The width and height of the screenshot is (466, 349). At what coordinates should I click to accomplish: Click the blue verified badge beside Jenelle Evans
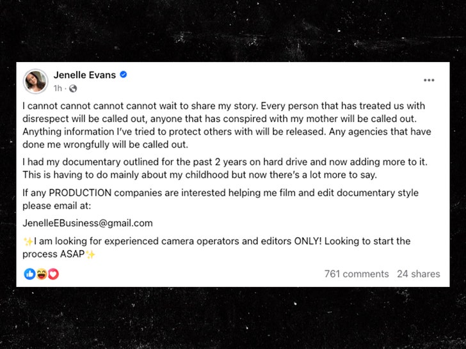(x=123, y=75)
